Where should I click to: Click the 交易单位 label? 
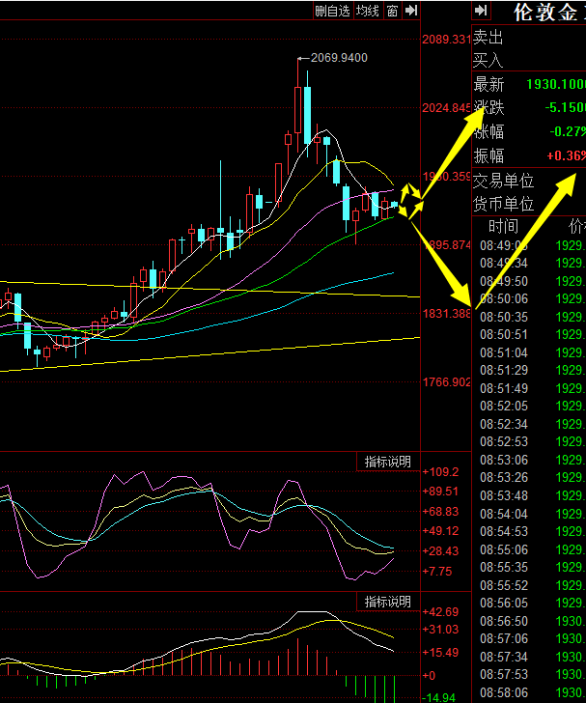(504, 181)
